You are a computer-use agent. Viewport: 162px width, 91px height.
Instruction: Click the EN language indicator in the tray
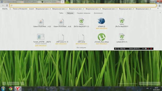(x=147, y=88)
